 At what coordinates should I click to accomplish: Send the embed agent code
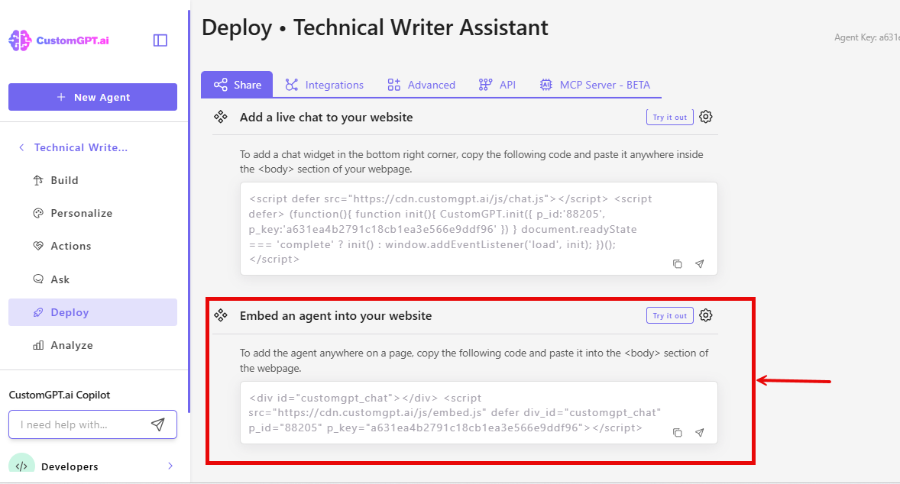(x=700, y=432)
